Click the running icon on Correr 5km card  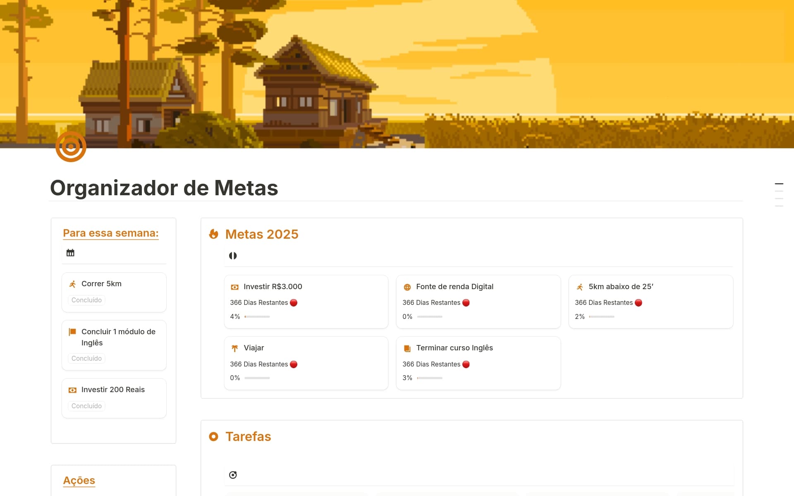point(72,284)
